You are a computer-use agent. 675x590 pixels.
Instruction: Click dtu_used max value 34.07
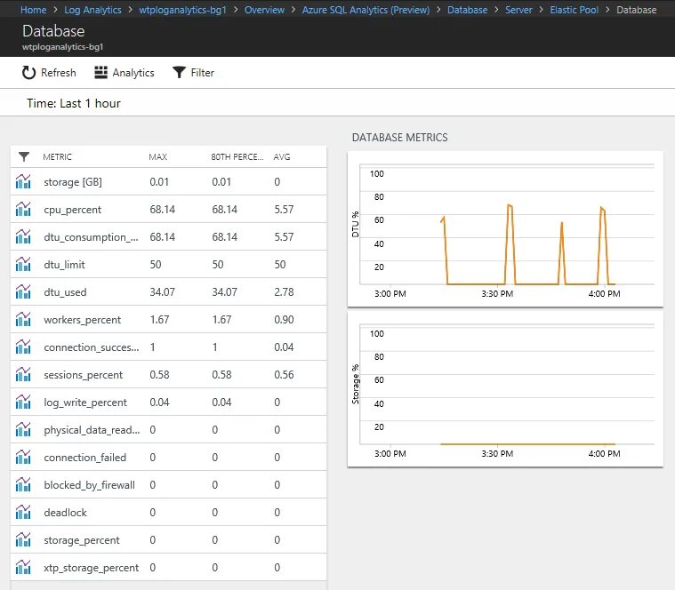(162, 292)
